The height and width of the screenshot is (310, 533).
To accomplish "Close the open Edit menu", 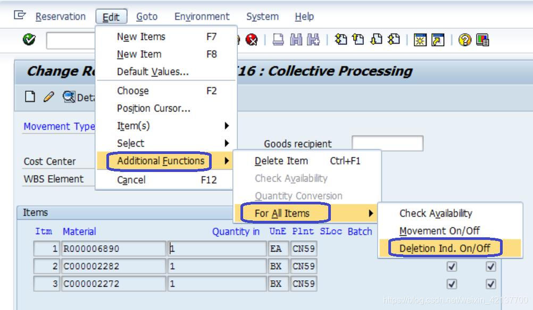I will 111,17.
